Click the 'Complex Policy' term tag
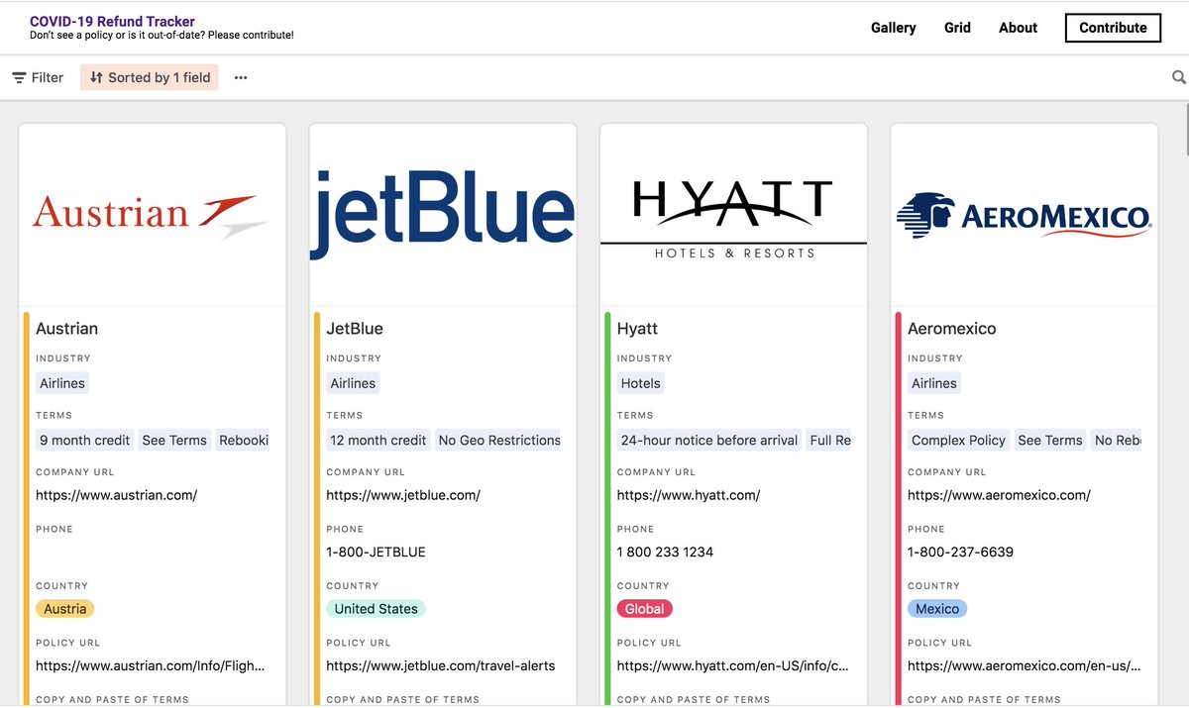 tap(958, 441)
